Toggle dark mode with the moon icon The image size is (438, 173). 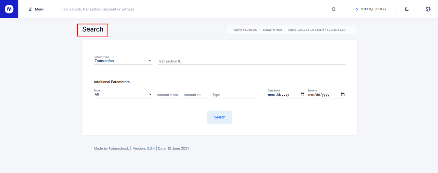[x=407, y=9]
